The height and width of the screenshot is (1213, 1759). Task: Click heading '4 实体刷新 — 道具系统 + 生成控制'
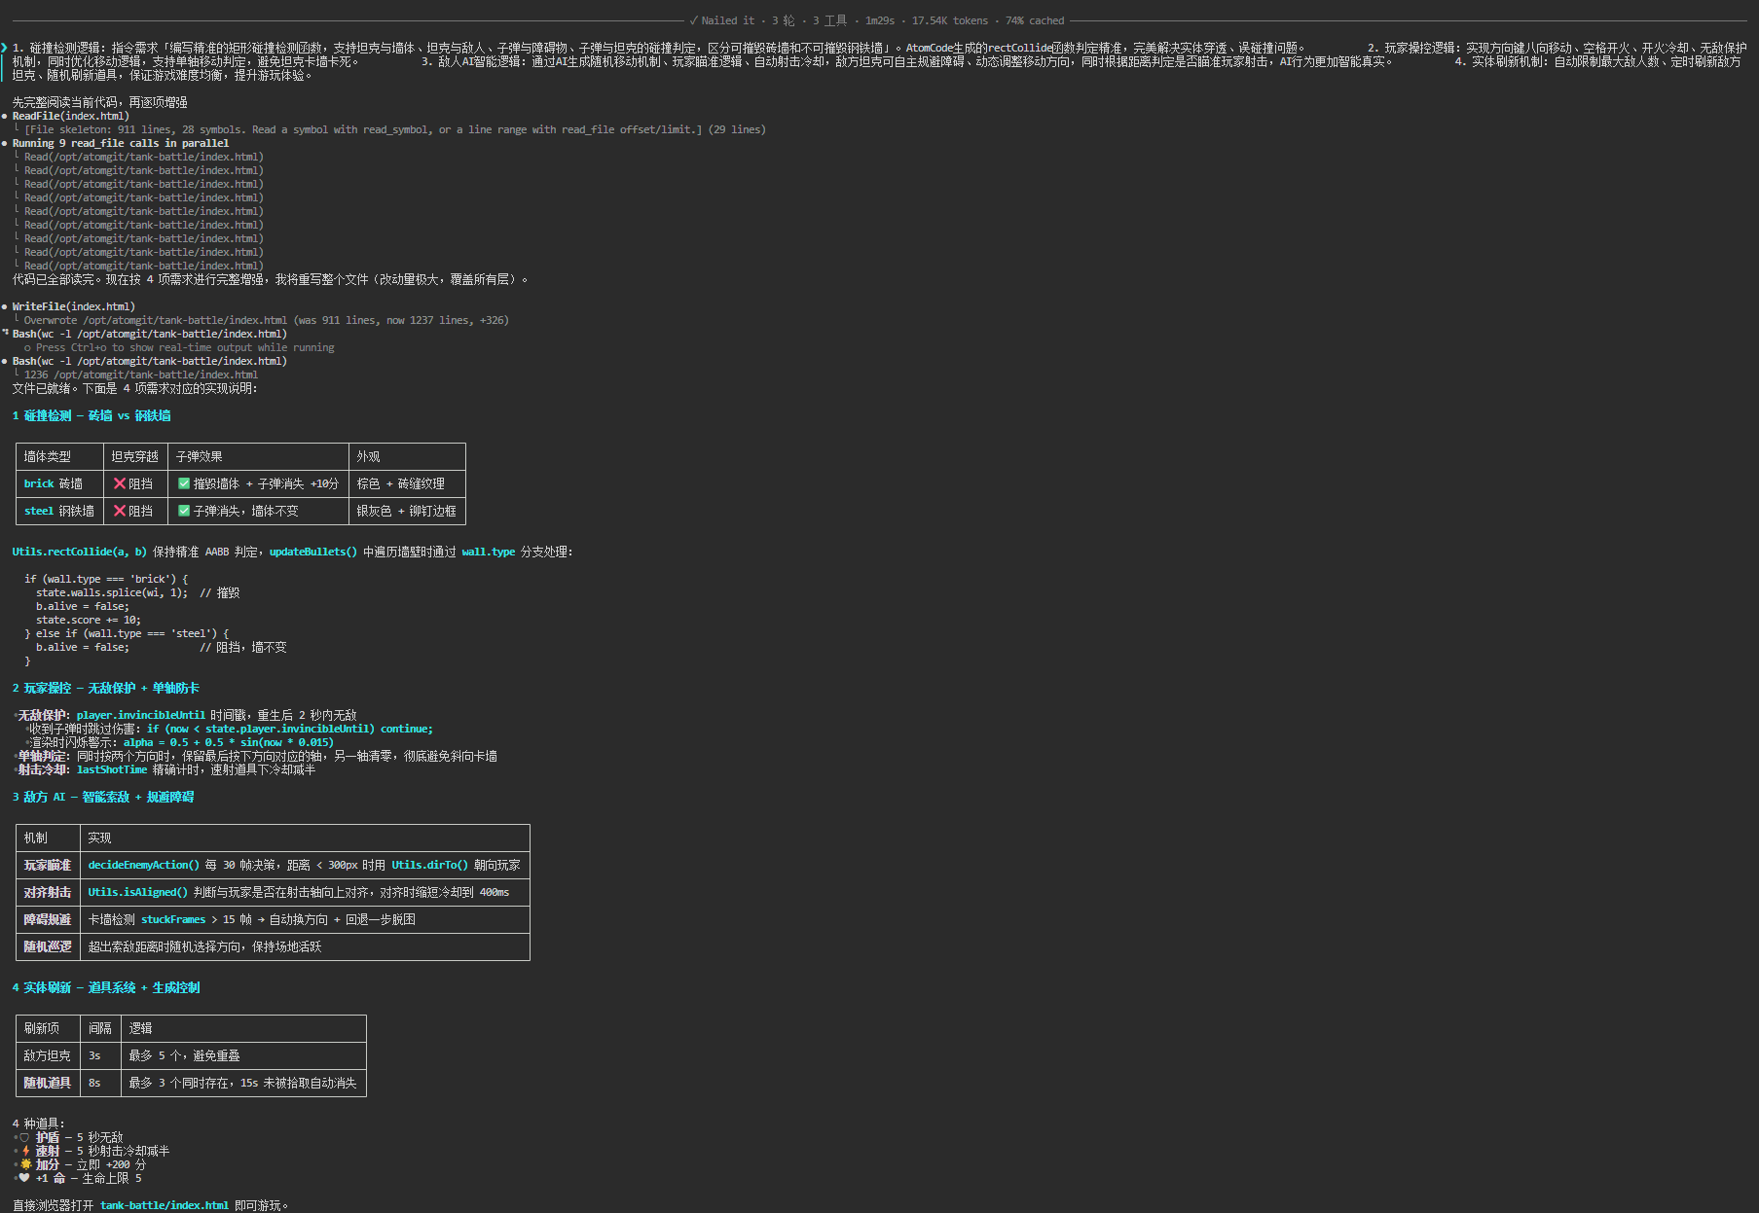click(106, 987)
